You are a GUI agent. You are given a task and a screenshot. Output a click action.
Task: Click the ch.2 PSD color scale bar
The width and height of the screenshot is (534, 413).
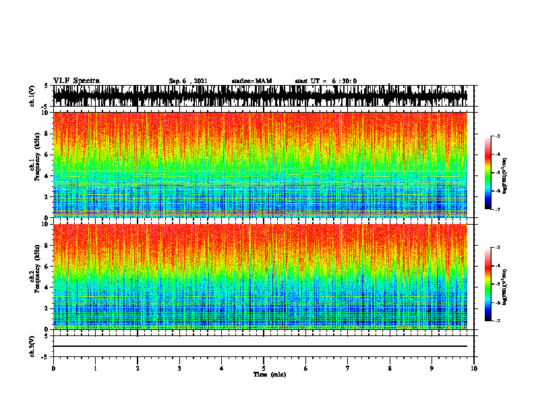pos(487,284)
